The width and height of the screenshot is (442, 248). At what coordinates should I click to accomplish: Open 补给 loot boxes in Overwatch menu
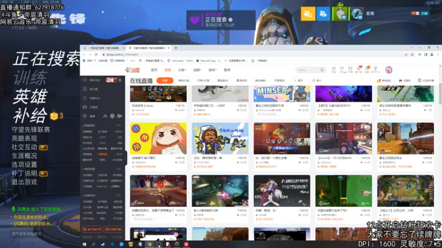pos(30,115)
